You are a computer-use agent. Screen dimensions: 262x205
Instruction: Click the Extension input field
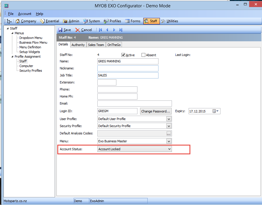pos(107,83)
